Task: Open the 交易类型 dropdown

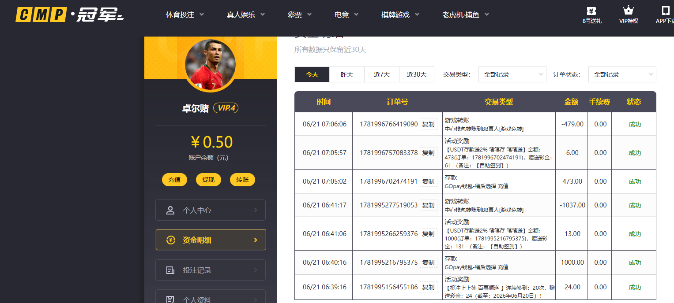Action: [x=512, y=74]
